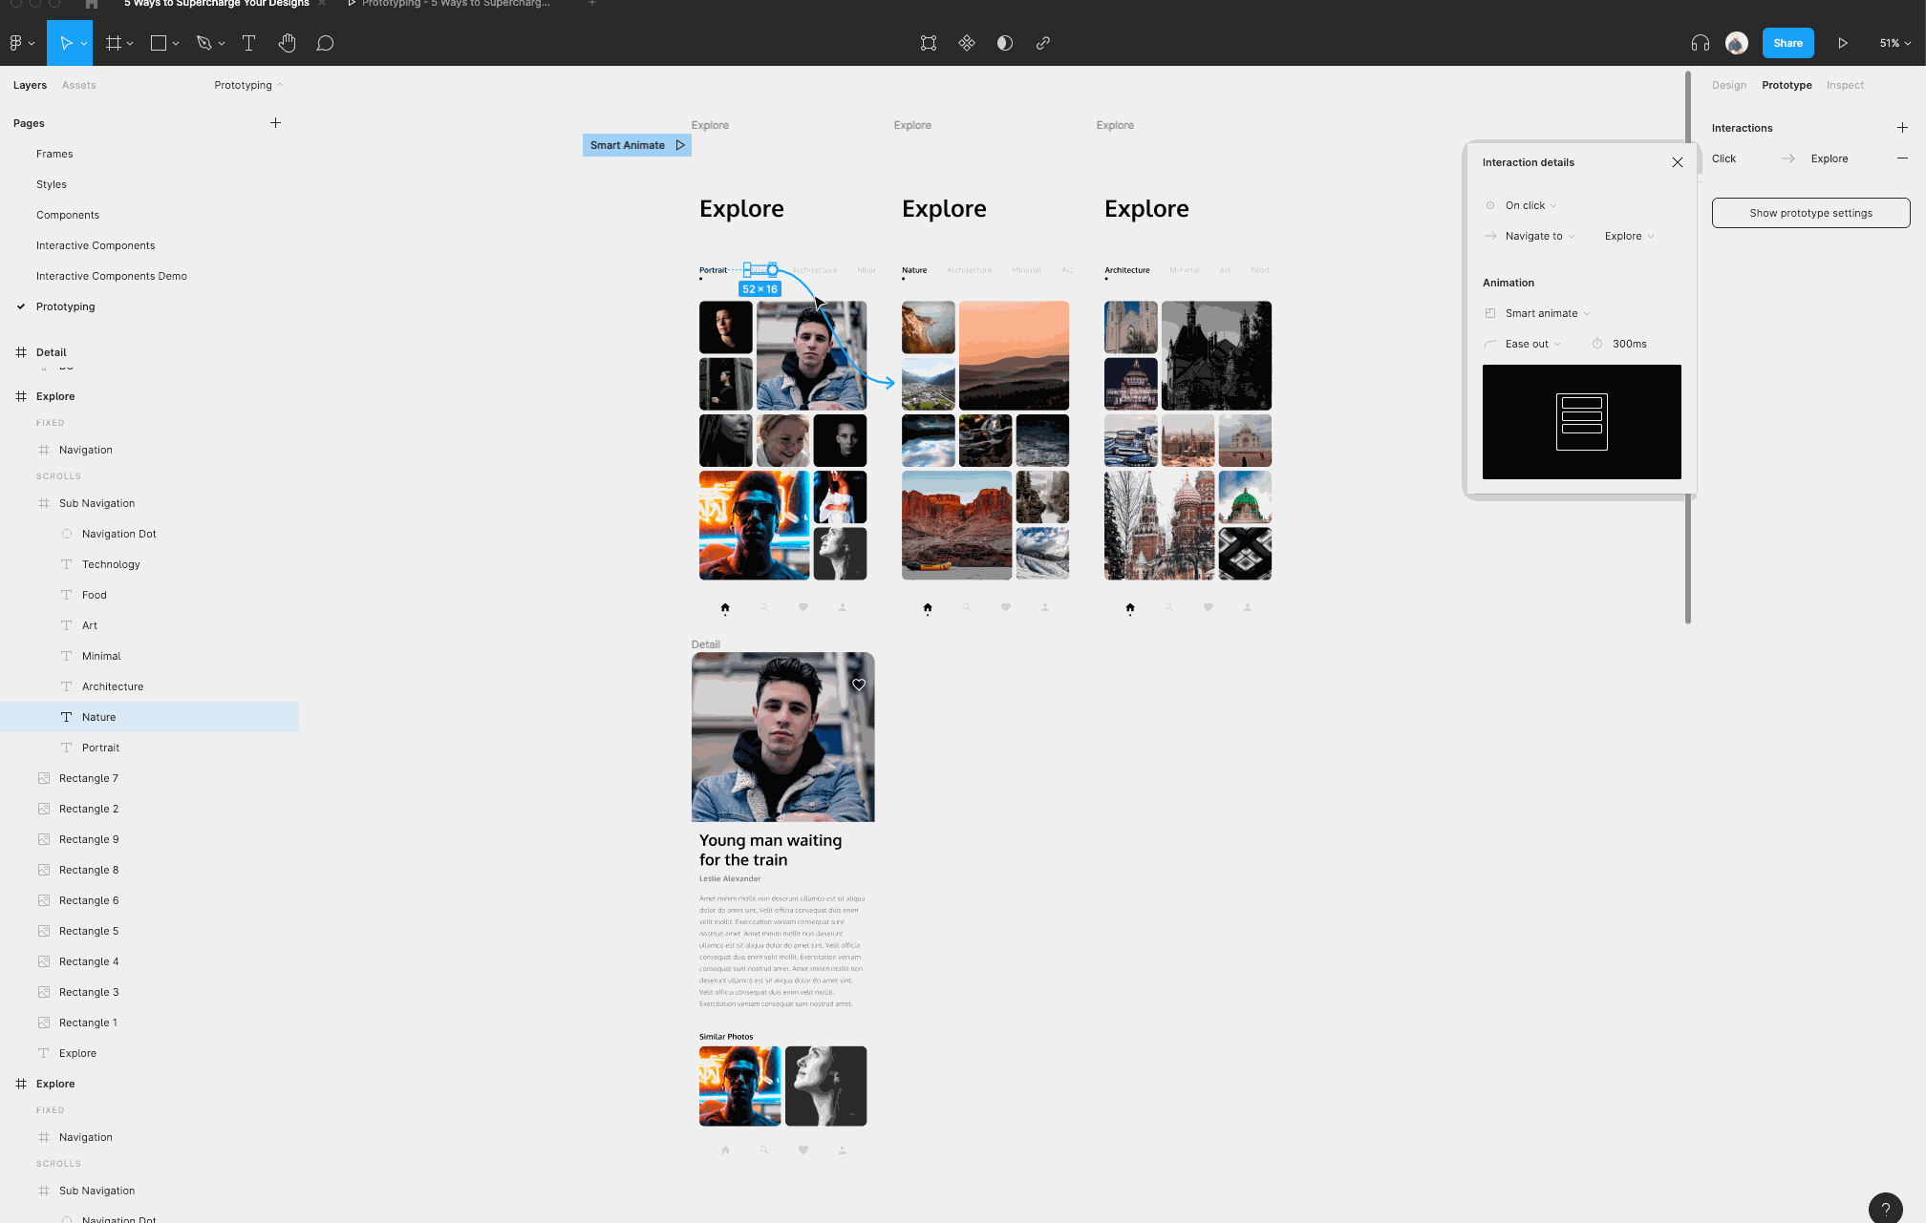Click the red canyon photo in Nature frame

[x=956, y=525]
